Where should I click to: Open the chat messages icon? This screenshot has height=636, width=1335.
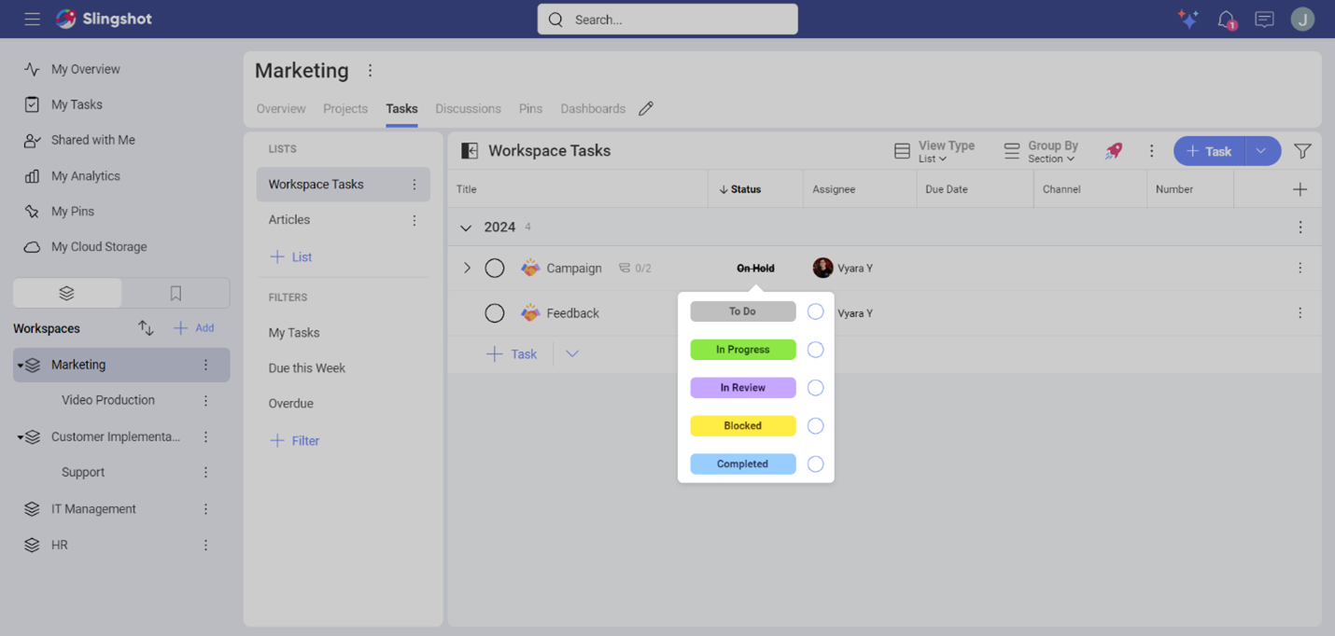1264,20
